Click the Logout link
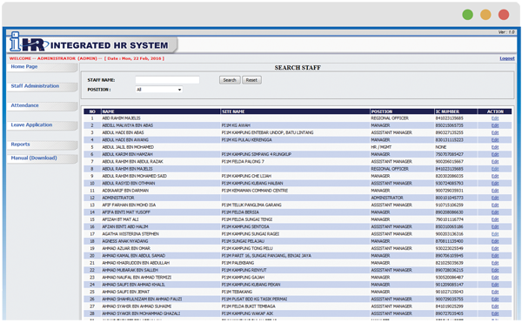The height and width of the screenshot is (323, 522). point(507,58)
